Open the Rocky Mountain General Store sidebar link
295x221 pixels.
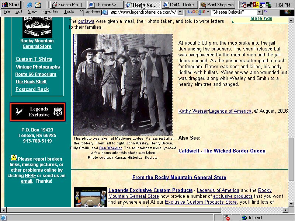37,43
